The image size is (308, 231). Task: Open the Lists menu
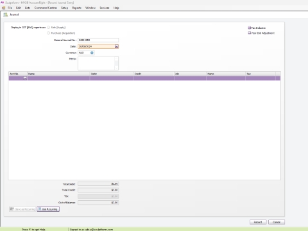coord(28,8)
